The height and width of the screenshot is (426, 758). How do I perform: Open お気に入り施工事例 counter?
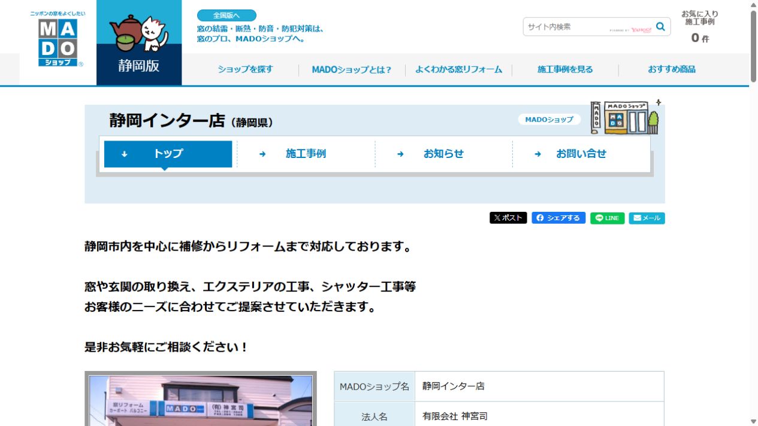[x=700, y=27]
